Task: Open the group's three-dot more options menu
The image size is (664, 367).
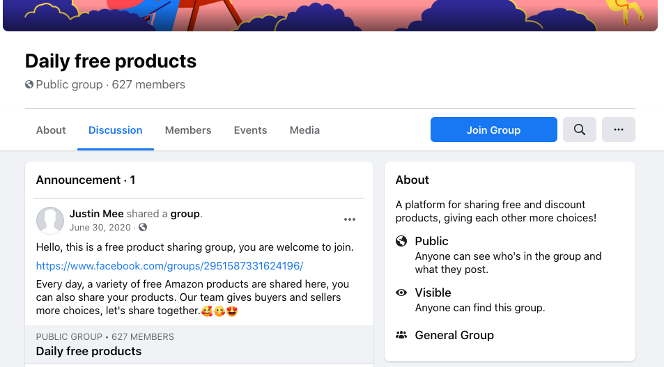Action: click(618, 130)
